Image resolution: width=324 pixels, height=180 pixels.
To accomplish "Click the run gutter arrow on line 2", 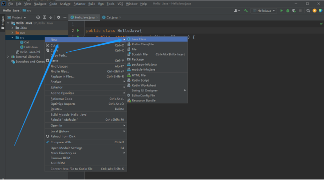I will tap(78, 30).
